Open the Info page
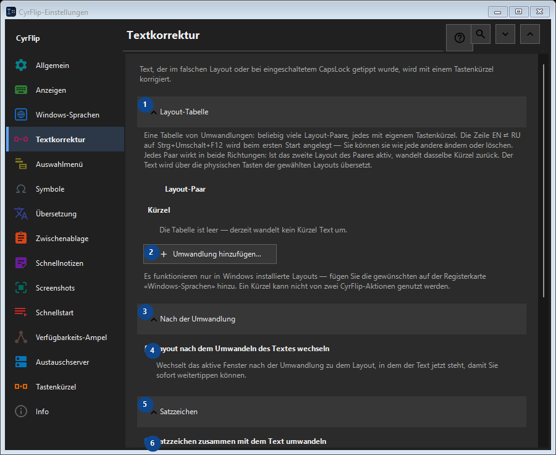556x455 pixels. pos(65,412)
